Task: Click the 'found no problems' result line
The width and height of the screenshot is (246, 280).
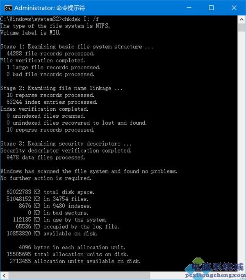Action: (x=89, y=171)
